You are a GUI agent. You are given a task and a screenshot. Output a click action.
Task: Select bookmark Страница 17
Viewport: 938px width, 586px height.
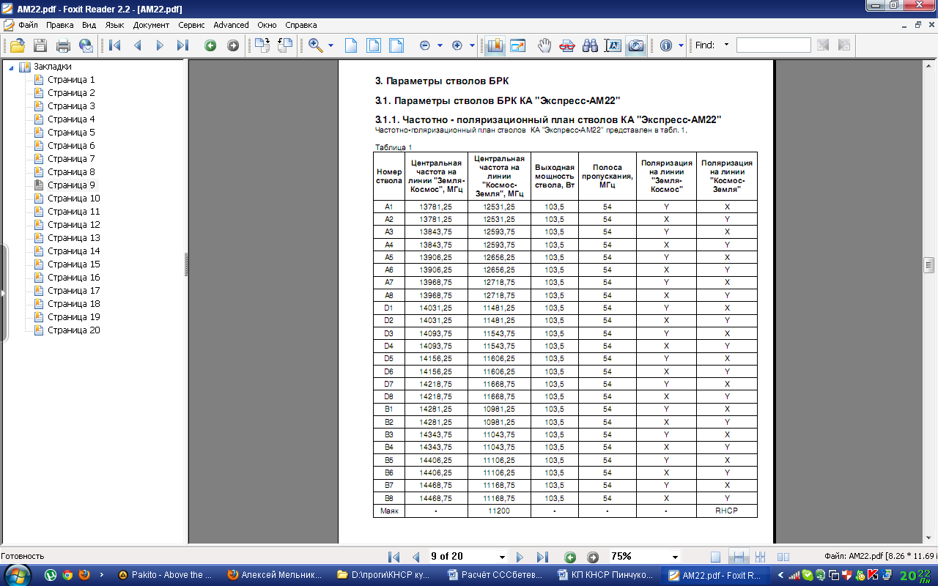tap(74, 291)
